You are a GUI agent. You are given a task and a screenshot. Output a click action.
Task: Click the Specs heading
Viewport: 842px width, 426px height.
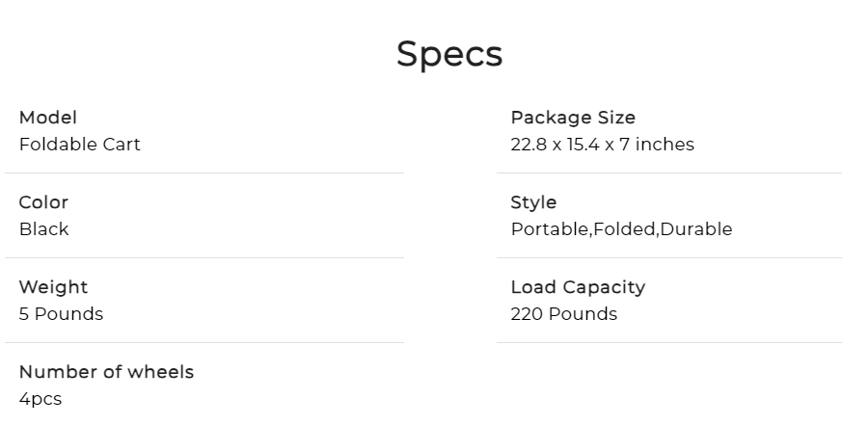(449, 54)
